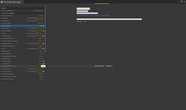Click installed checkmark on Animation row
186x110 pixels.
(x=43, y=18)
